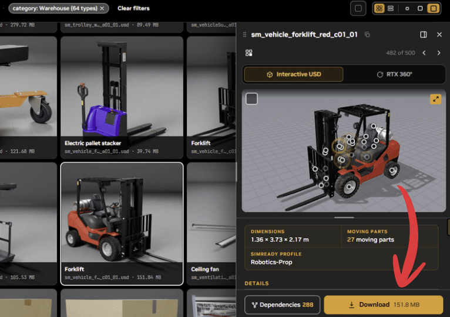Click the SIMREADY PROFILE label
Image resolution: width=450 pixels, height=317 pixels.
[276, 254]
